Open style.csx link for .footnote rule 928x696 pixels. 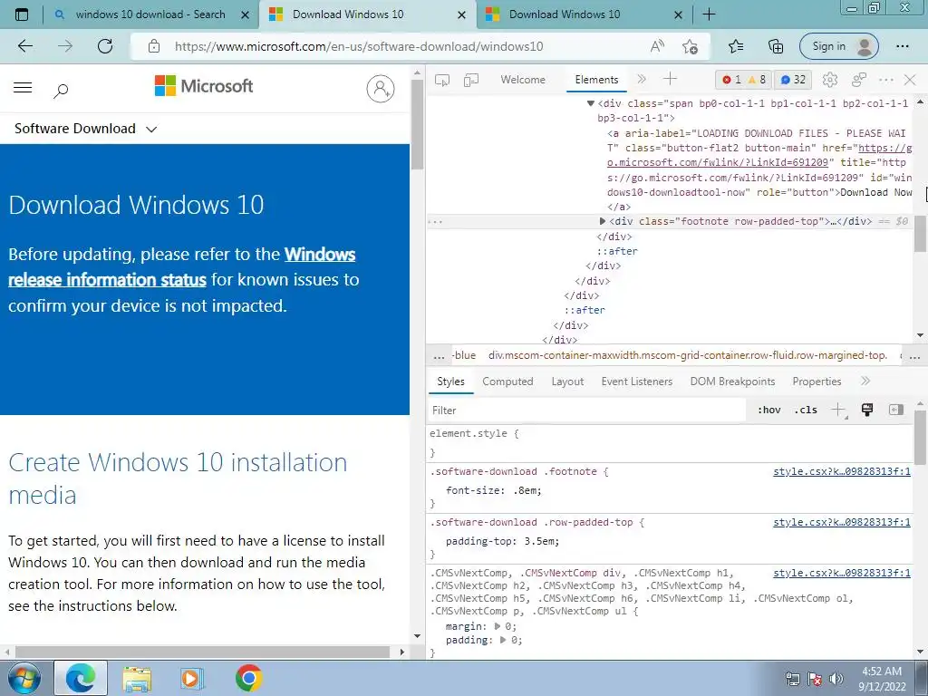[842, 471]
